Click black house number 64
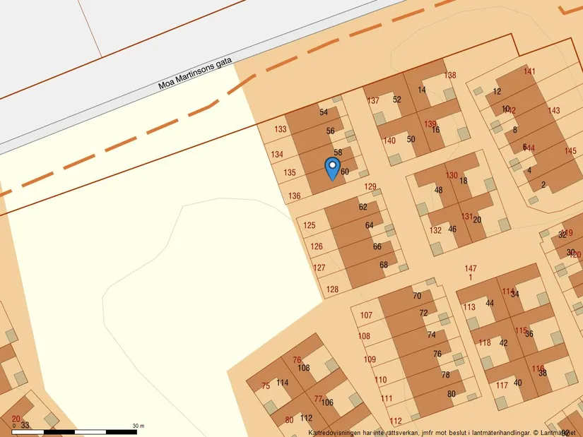Viewport: 583px width, 437px height. click(x=369, y=226)
